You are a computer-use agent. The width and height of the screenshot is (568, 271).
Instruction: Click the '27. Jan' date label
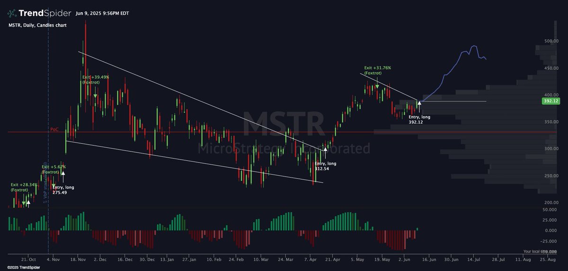point(189,260)
